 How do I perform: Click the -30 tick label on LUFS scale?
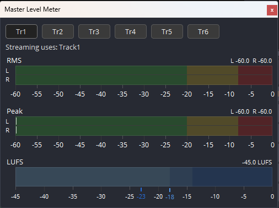point(101,196)
